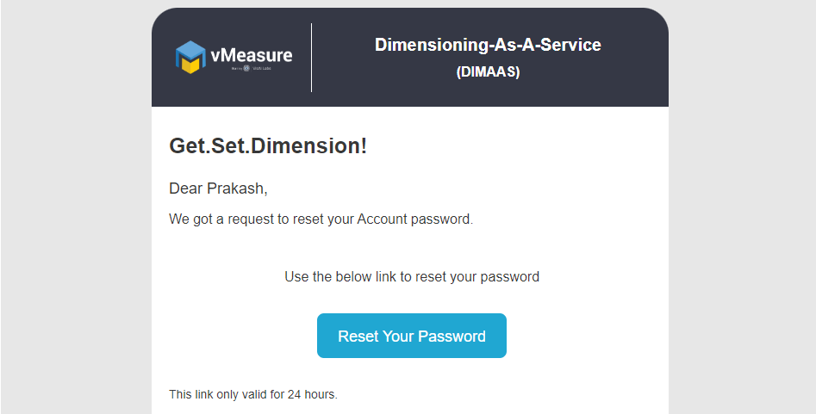Click the 'Use the below link' instruction
816x414 pixels.
[x=412, y=277]
